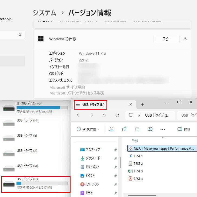Image resolution: width=197 pixels, height=197 pixels.
Task: Click the Copy icon in Explorer toolbar
Action: (124, 129)
